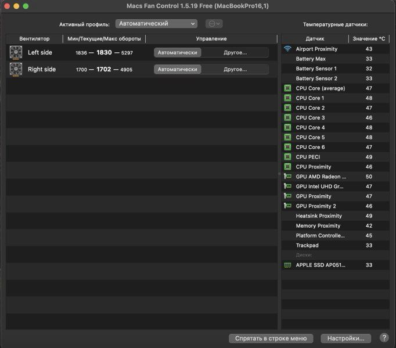Click the CPU Core 3 chip icon
This screenshot has width=396, height=348.
[287, 117]
